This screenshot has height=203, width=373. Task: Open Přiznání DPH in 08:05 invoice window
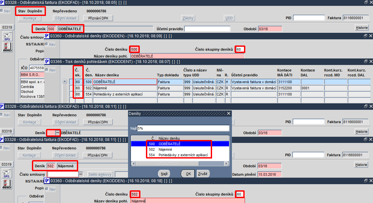[x=98, y=18]
